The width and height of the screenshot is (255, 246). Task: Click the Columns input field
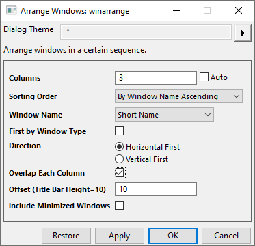click(x=156, y=78)
